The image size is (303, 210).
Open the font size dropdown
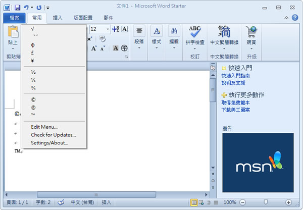click(108, 29)
